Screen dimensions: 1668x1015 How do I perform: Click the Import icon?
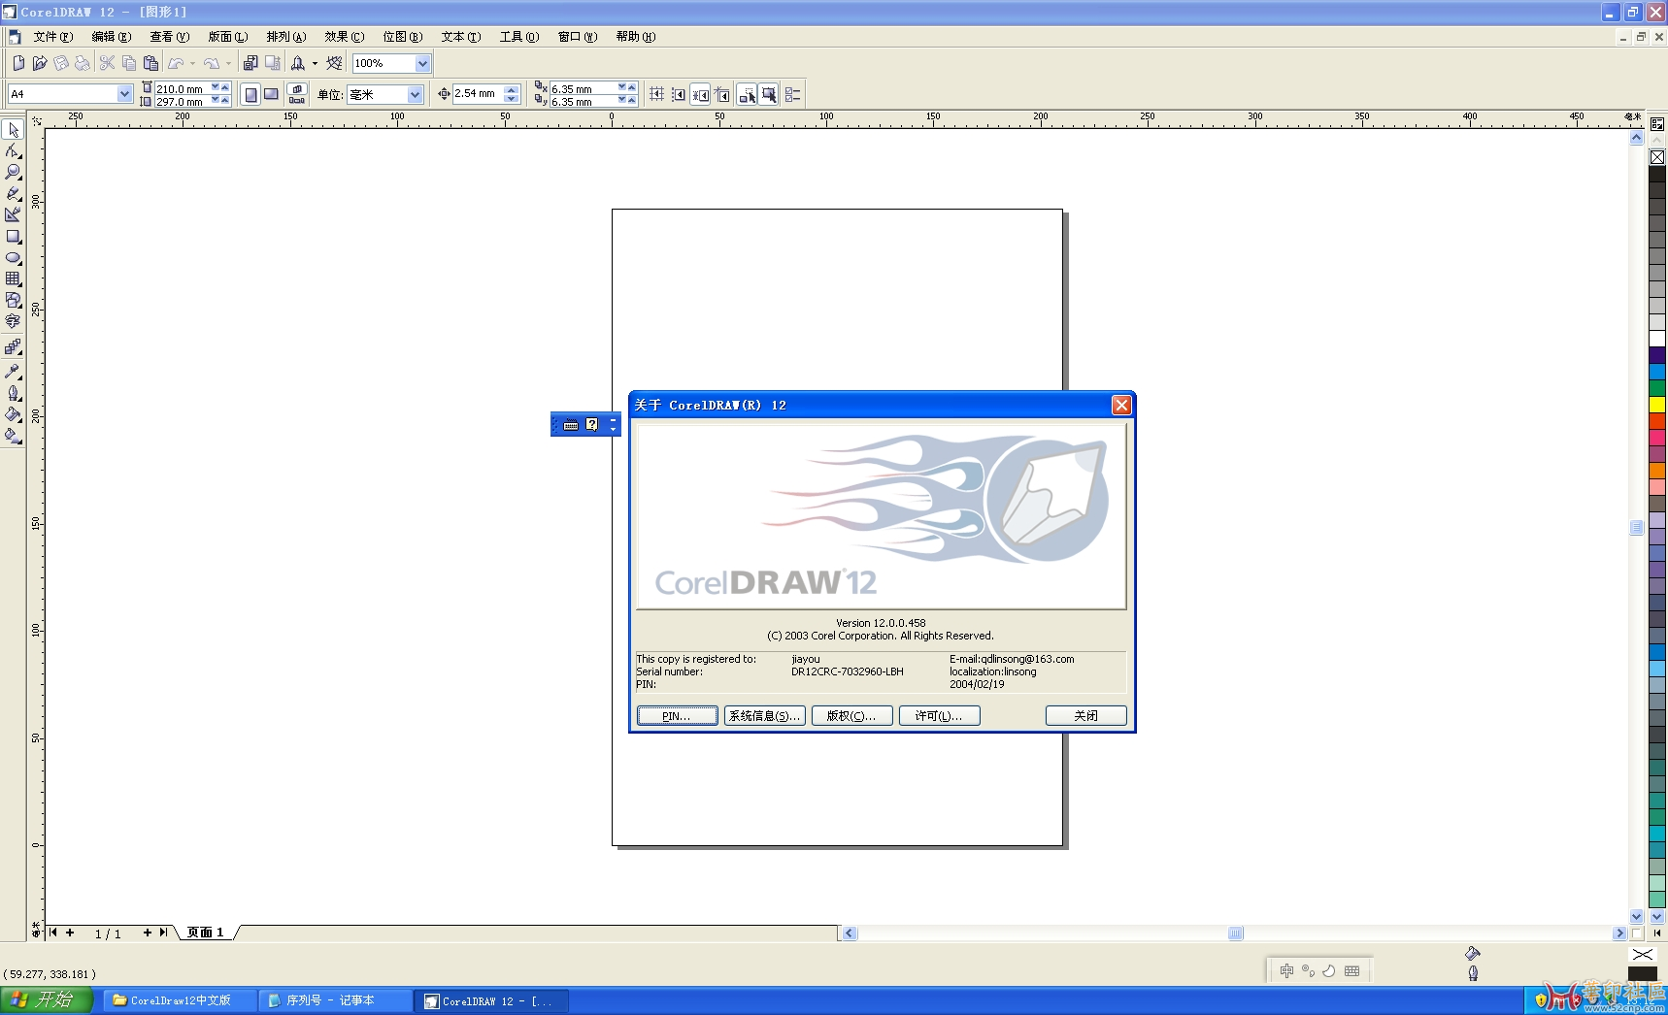250,63
